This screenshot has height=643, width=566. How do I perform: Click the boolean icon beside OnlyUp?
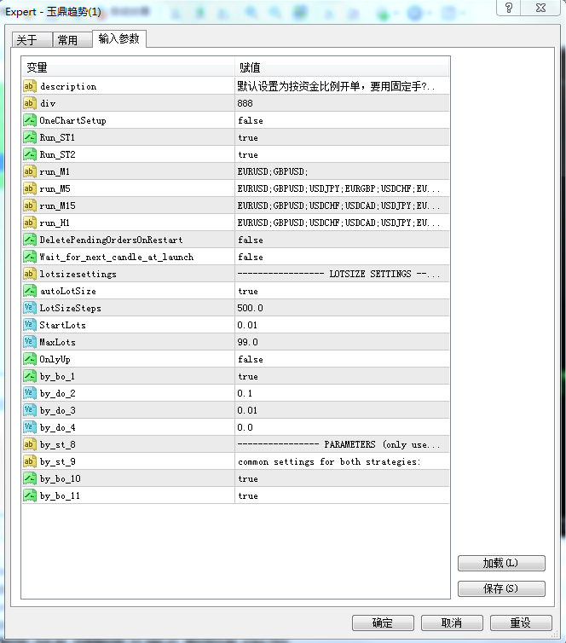[x=30, y=359]
